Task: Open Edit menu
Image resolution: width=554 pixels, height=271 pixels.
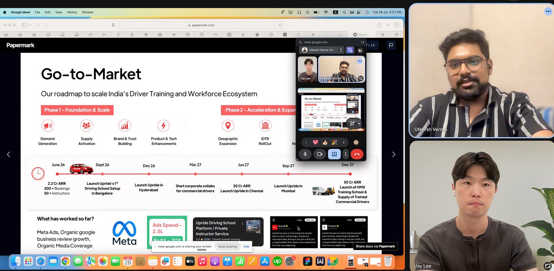Action: (48, 12)
